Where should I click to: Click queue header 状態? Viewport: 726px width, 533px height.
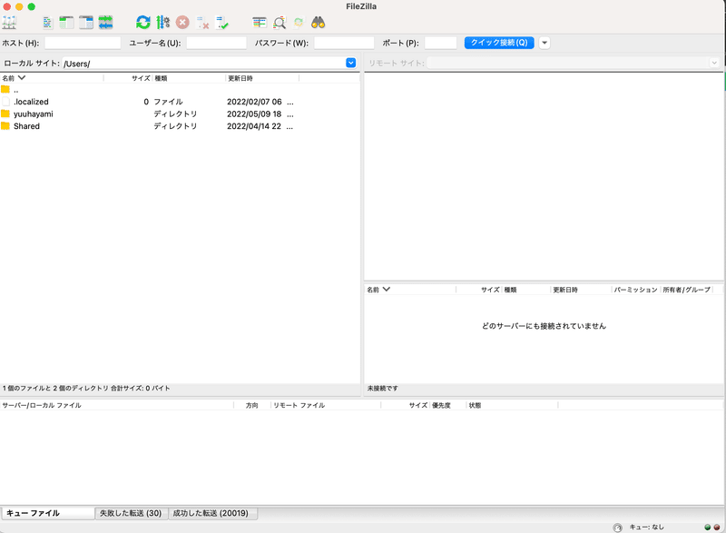click(x=475, y=405)
